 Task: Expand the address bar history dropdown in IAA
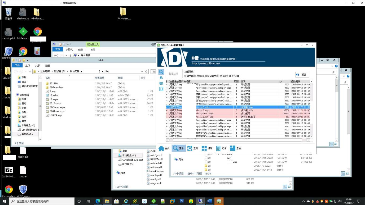tap(142, 71)
